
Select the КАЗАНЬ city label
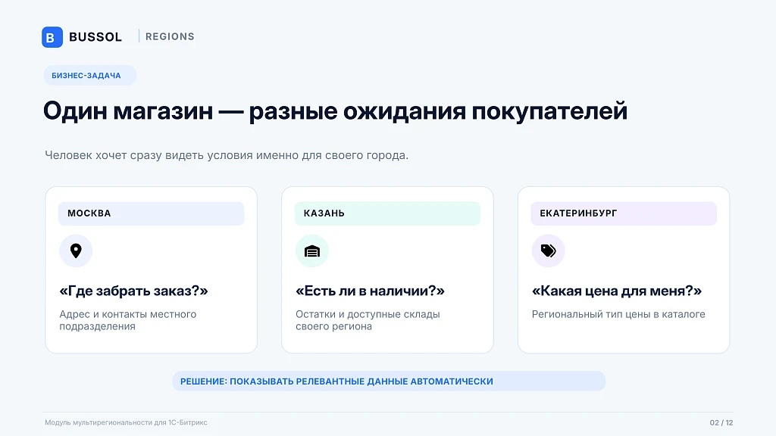click(x=387, y=213)
